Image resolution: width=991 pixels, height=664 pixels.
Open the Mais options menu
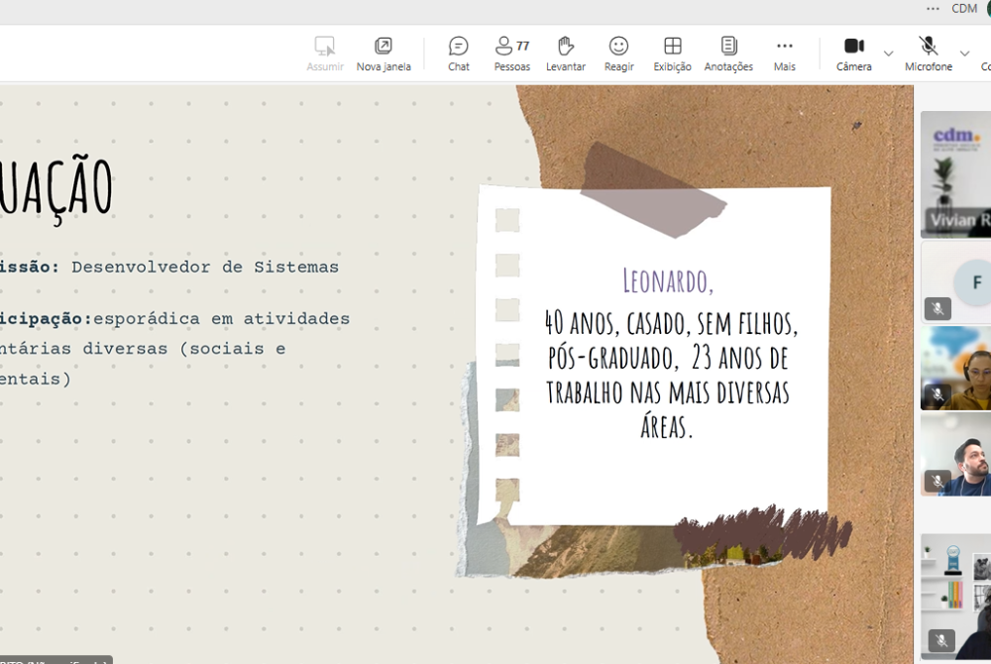(x=784, y=54)
